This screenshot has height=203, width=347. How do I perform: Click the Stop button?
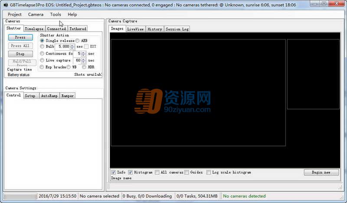tap(20, 54)
